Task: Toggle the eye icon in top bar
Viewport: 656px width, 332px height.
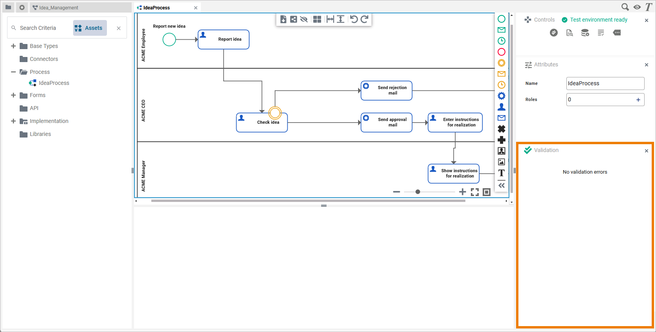Action: tap(637, 7)
